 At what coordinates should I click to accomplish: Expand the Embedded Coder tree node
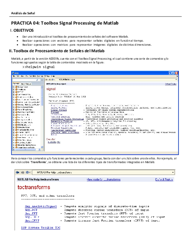14,127
